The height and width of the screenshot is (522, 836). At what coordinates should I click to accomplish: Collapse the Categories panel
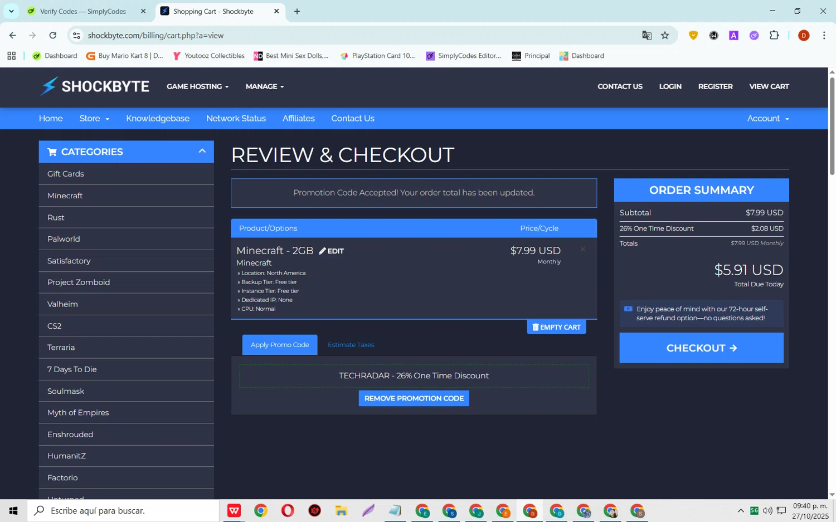tap(202, 151)
